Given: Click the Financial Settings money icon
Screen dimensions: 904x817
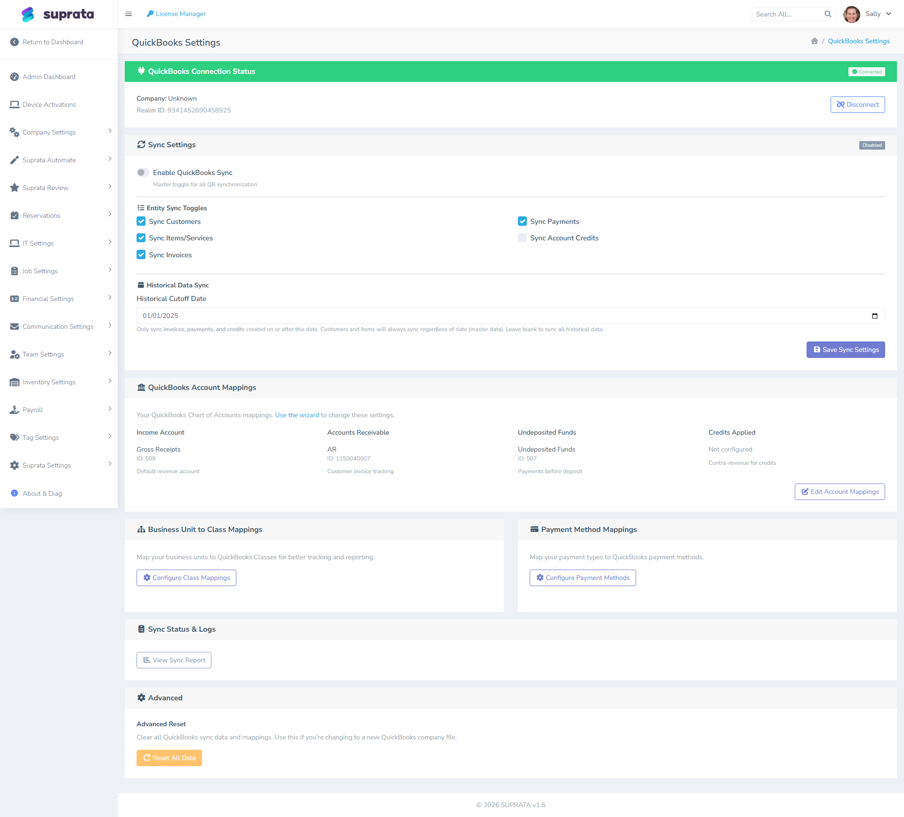Looking at the screenshot, I should pos(15,299).
